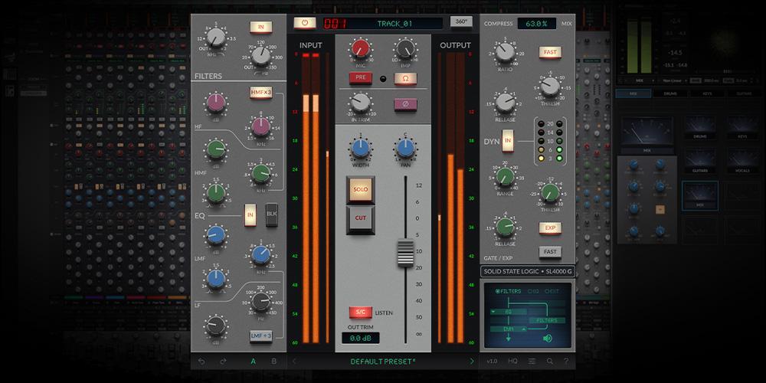Open the settings sliders icon
This screenshot has height=383, width=766.
point(532,361)
